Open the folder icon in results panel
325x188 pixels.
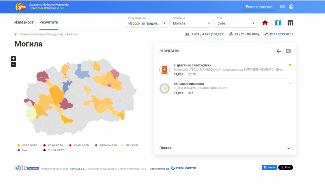click(x=288, y=51)
